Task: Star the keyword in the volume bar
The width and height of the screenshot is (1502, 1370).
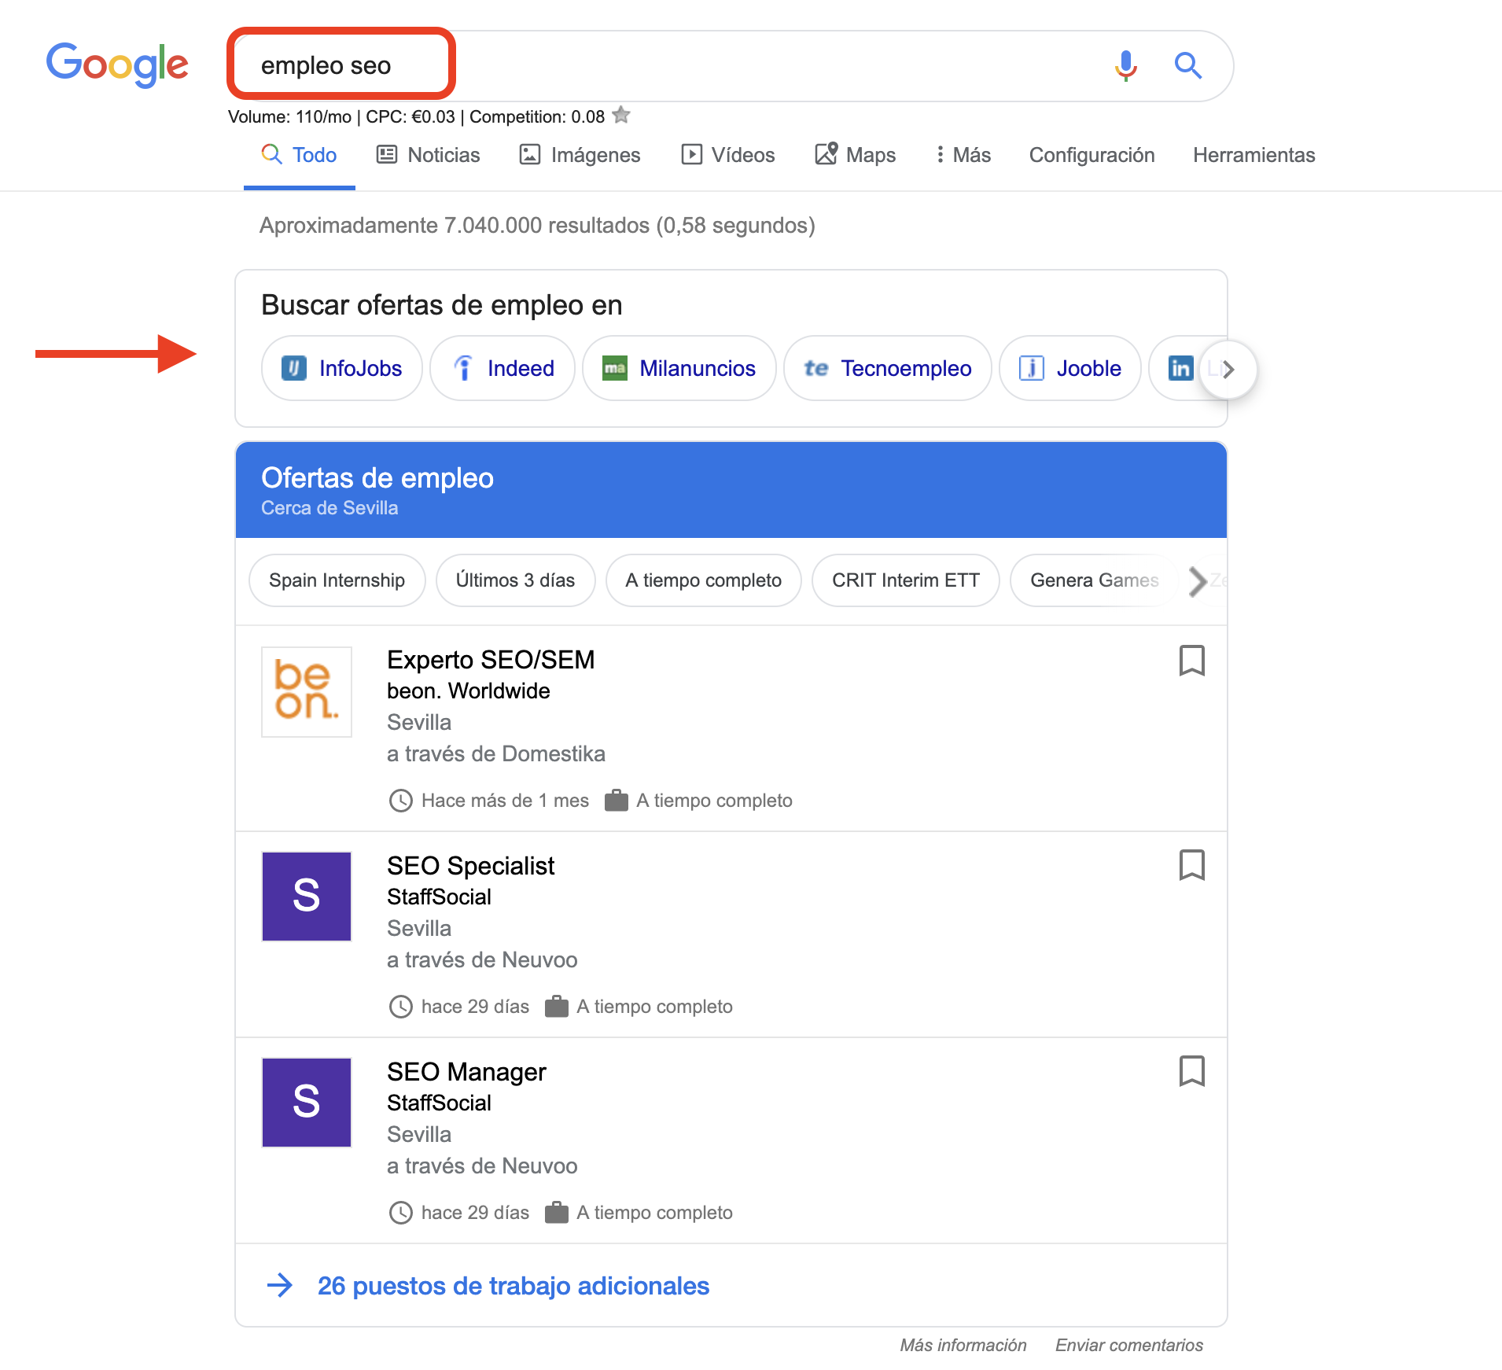Action: coord(621,116)
